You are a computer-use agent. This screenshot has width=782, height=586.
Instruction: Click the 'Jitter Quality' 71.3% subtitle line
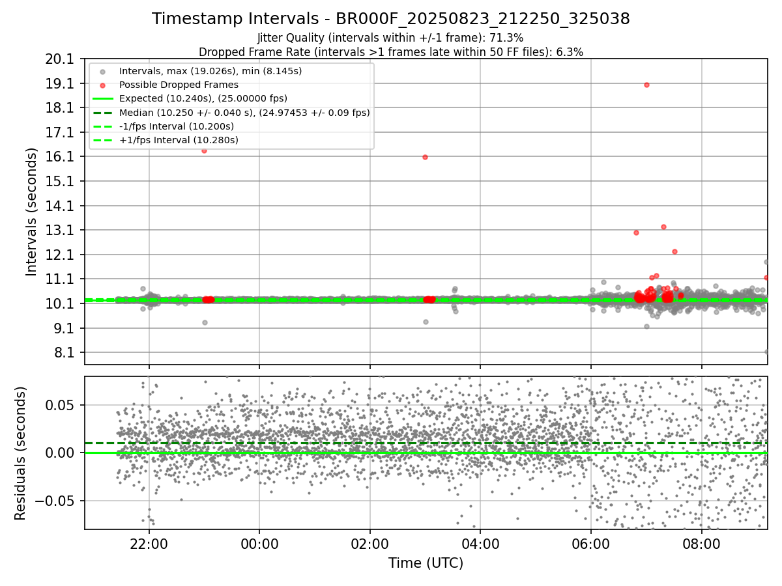coord(391,38)
